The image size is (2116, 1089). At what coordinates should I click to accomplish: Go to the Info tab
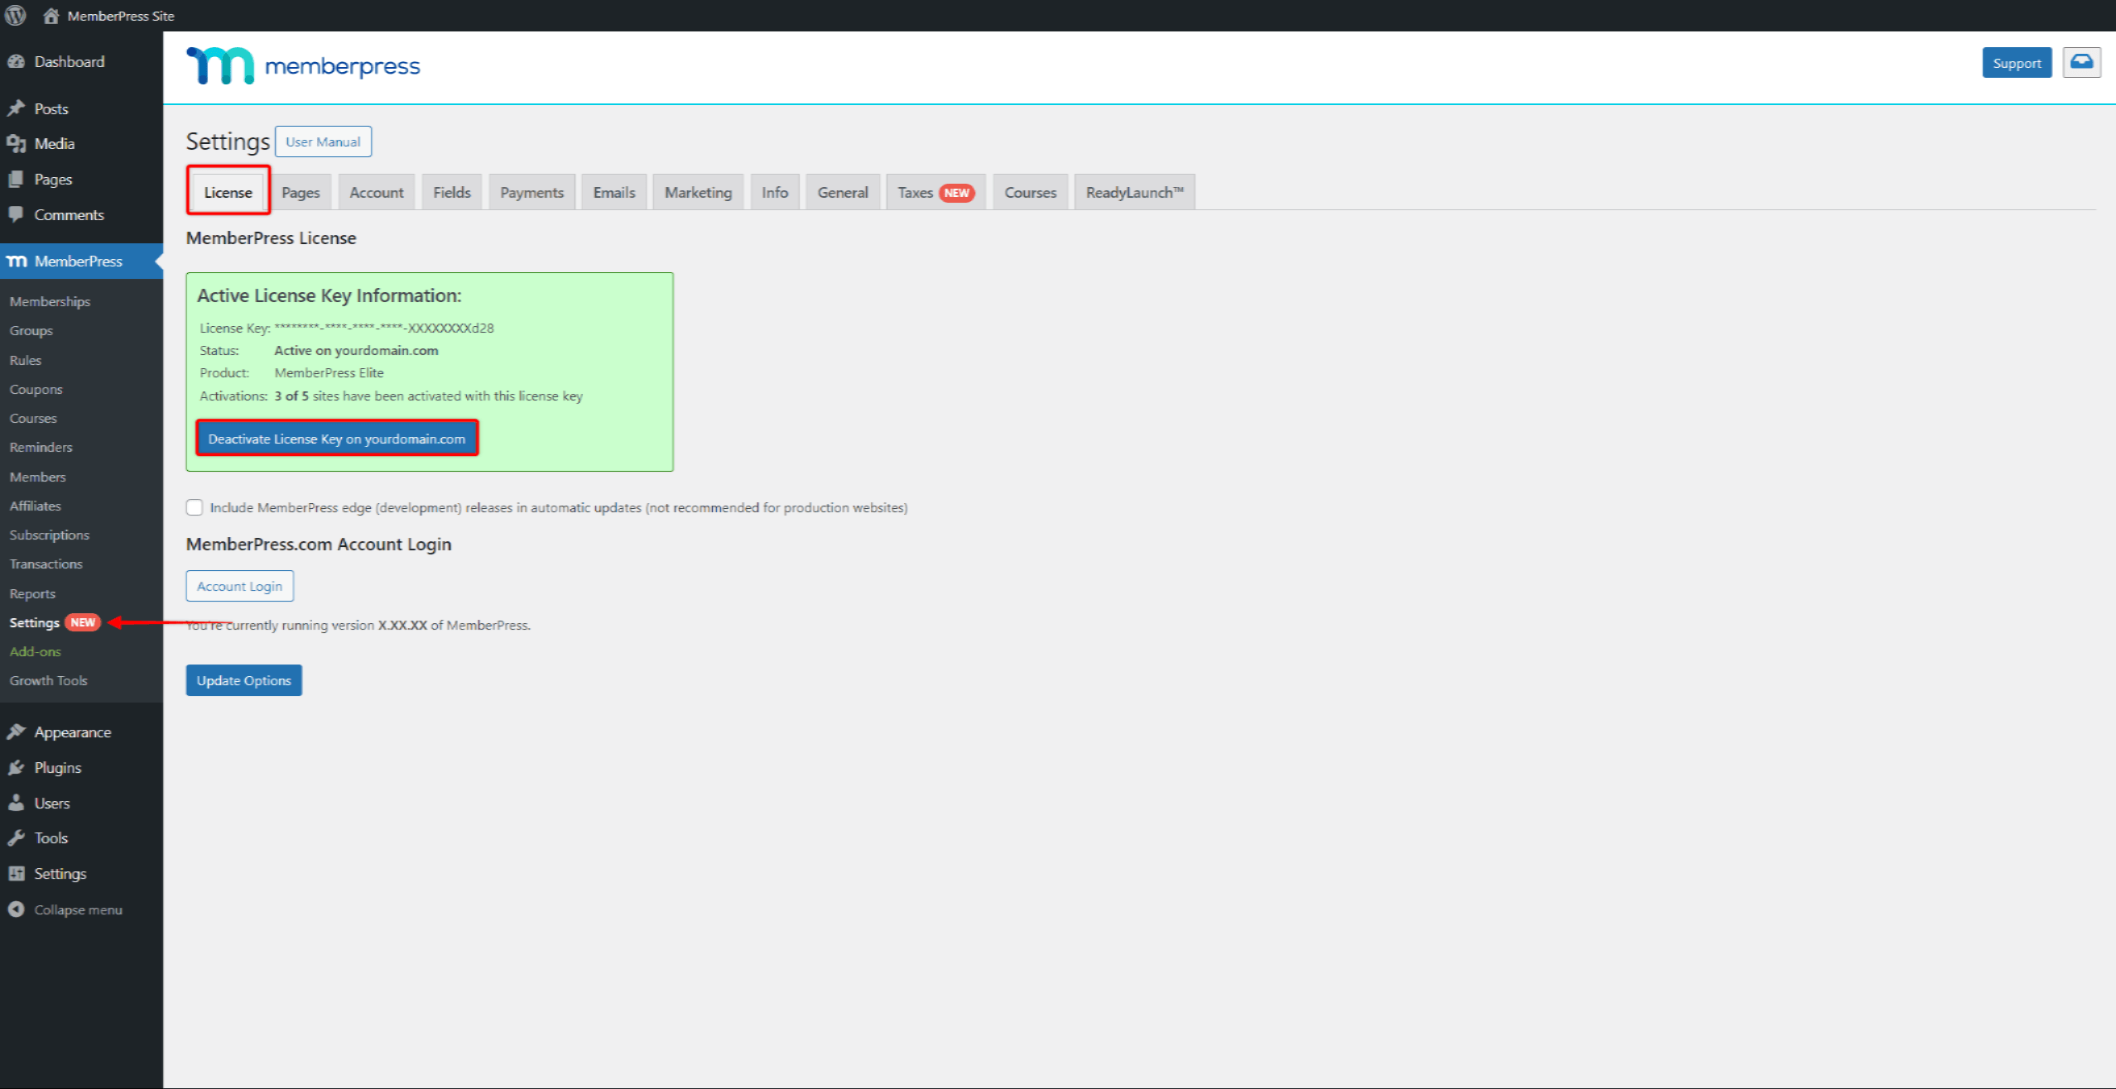(775, 192)
